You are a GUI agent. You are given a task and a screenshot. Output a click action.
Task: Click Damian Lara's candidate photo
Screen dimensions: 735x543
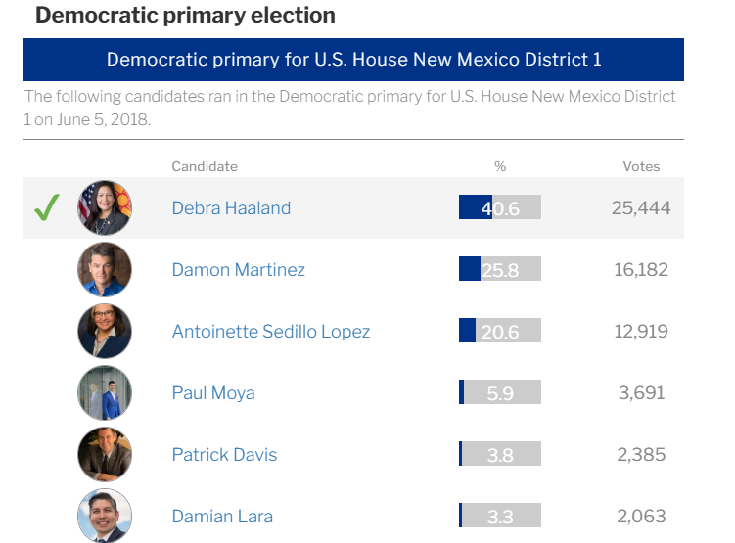[105, 515]
